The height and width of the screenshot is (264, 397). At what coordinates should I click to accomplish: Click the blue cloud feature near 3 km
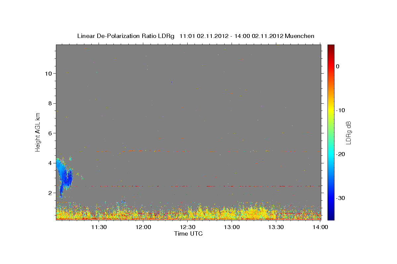pos(65,177)
